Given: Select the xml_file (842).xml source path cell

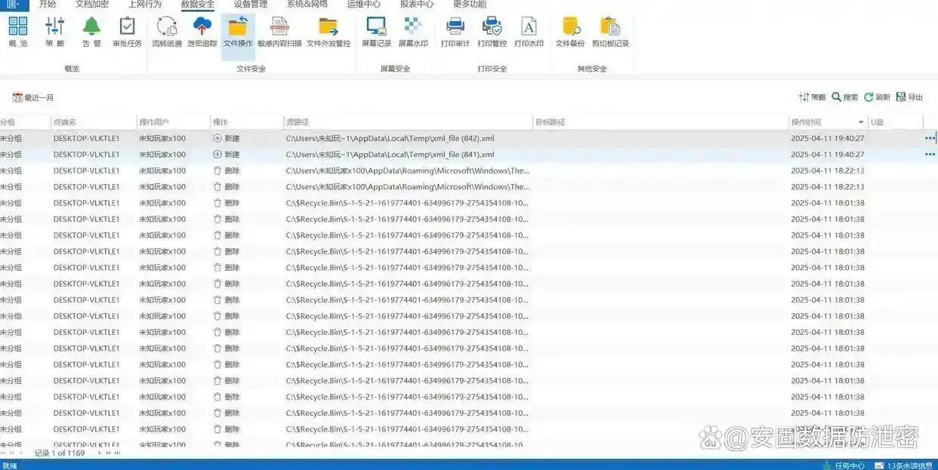Looking at the screenshot, I should click(x=408, y=138).
